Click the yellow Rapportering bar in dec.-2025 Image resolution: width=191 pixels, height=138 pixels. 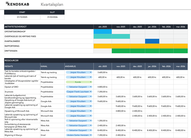pos(137,46)
